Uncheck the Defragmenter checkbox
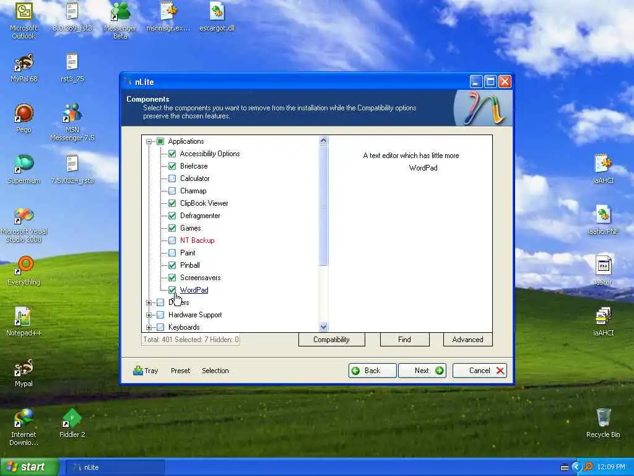The image size is (634, 476). point(172,216)
